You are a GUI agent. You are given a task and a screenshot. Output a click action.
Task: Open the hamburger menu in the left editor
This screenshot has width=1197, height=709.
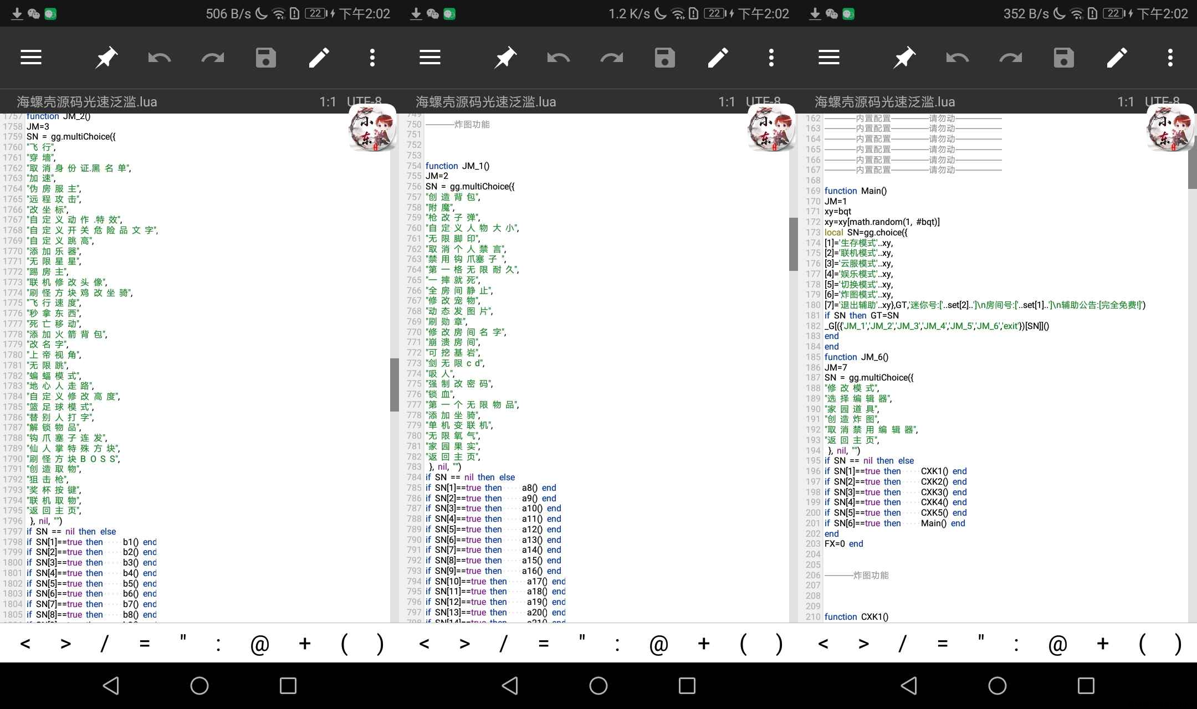31,58
